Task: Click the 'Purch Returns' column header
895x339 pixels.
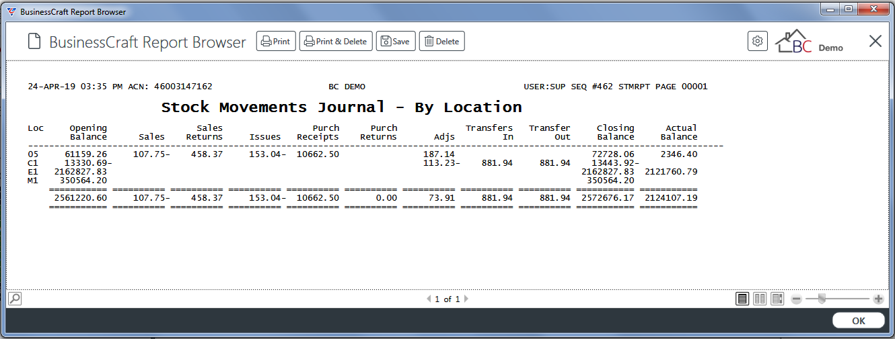Action: (379, 132)
